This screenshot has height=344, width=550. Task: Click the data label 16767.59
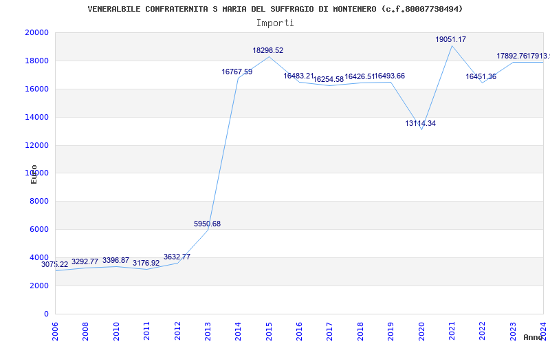236,72
